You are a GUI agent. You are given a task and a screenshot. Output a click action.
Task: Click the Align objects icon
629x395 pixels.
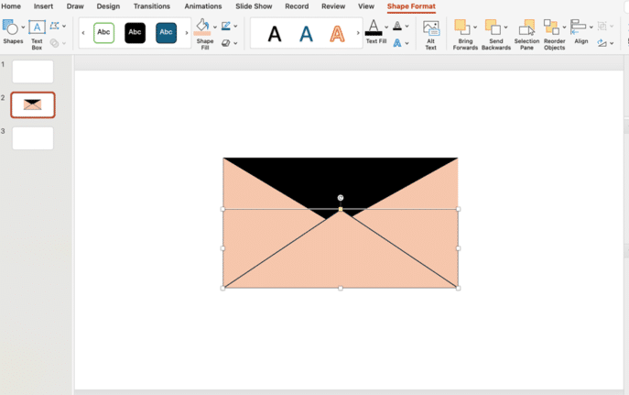(x=579, y=27)
